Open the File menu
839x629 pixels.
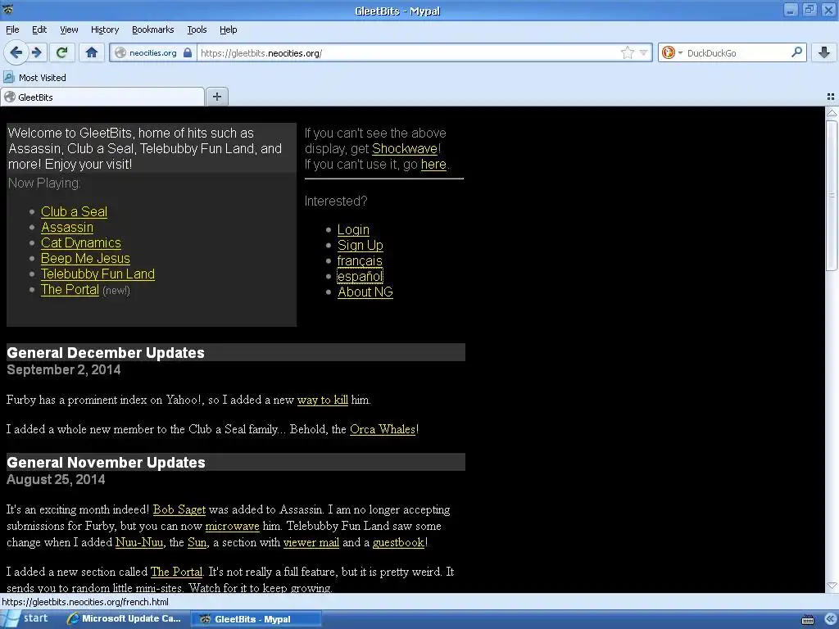click(x=12, y=29)
